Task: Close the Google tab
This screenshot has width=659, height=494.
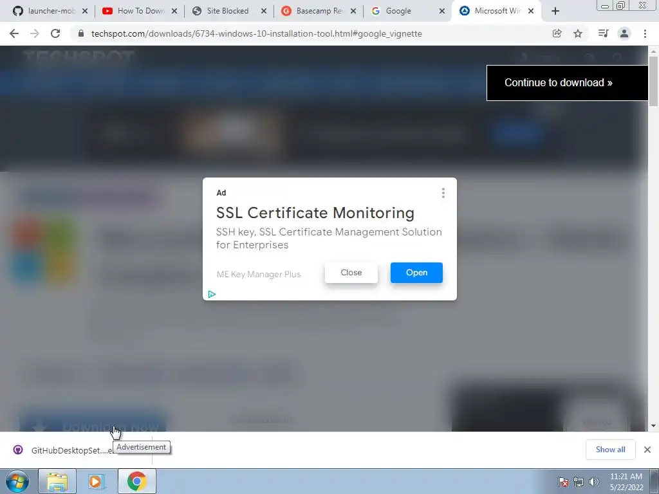Action: click(442, 11)
